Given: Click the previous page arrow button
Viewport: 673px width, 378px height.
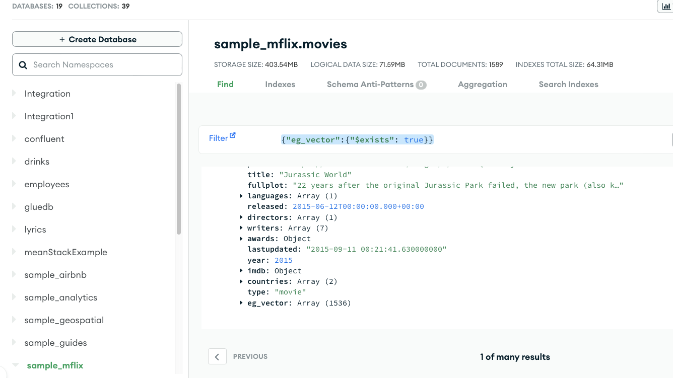Looking at the screenshot, I should 217,356.
